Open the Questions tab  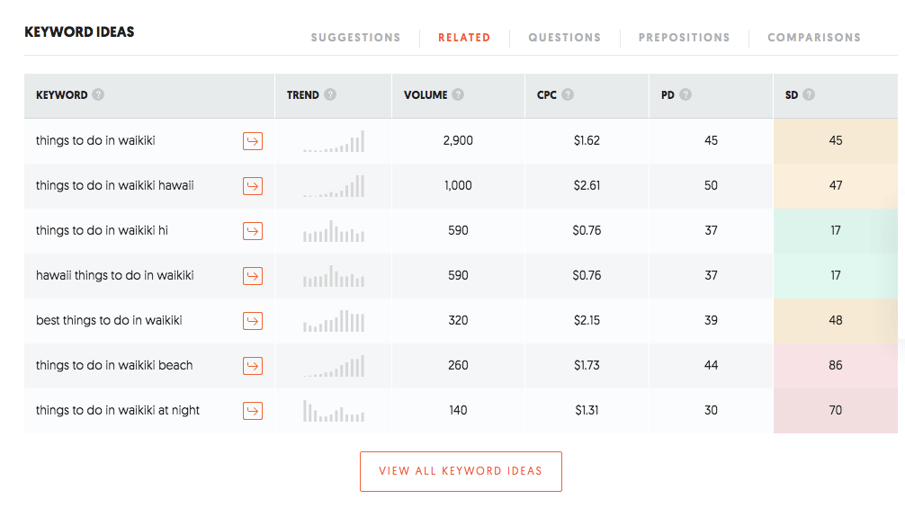coord(564,38)
